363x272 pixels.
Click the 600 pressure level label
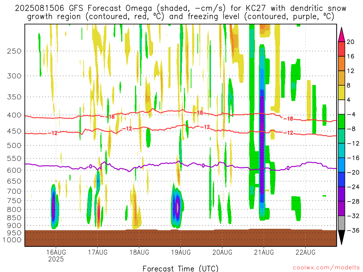tap(14, 170)
